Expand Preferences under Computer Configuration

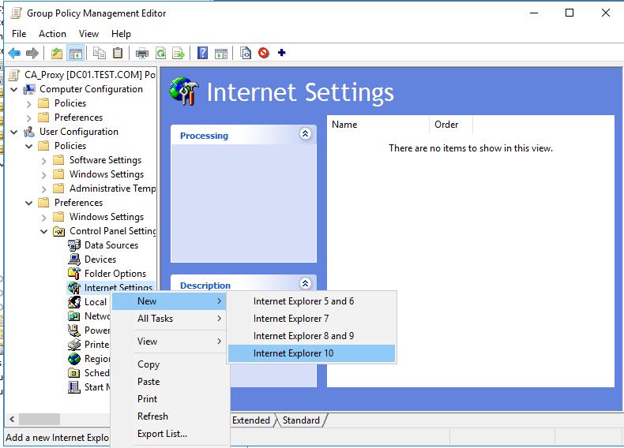28,118
